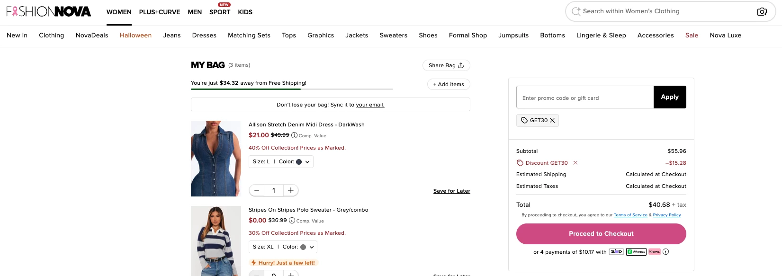Open the Lingerie & Sleep category
Screen dimensions: 782x276
601,36
